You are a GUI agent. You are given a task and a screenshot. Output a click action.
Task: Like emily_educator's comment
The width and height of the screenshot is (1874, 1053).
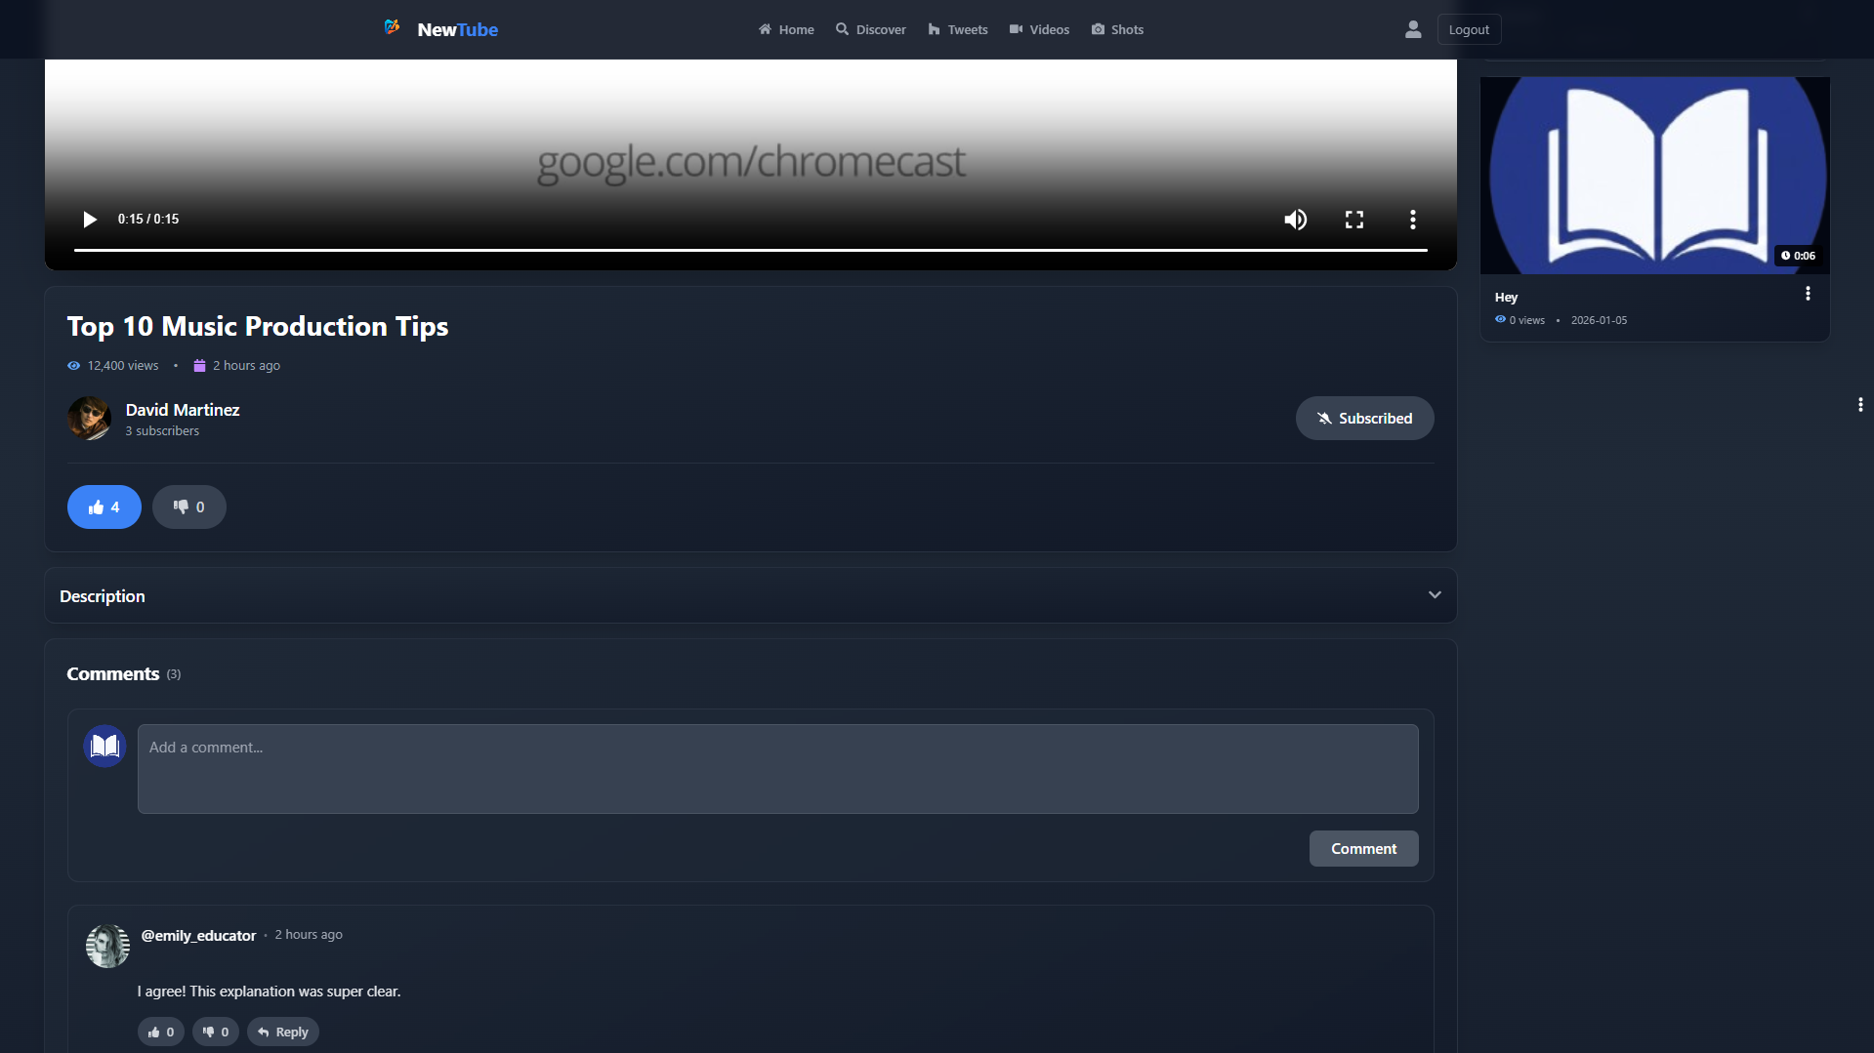(x=161, y=1032)
